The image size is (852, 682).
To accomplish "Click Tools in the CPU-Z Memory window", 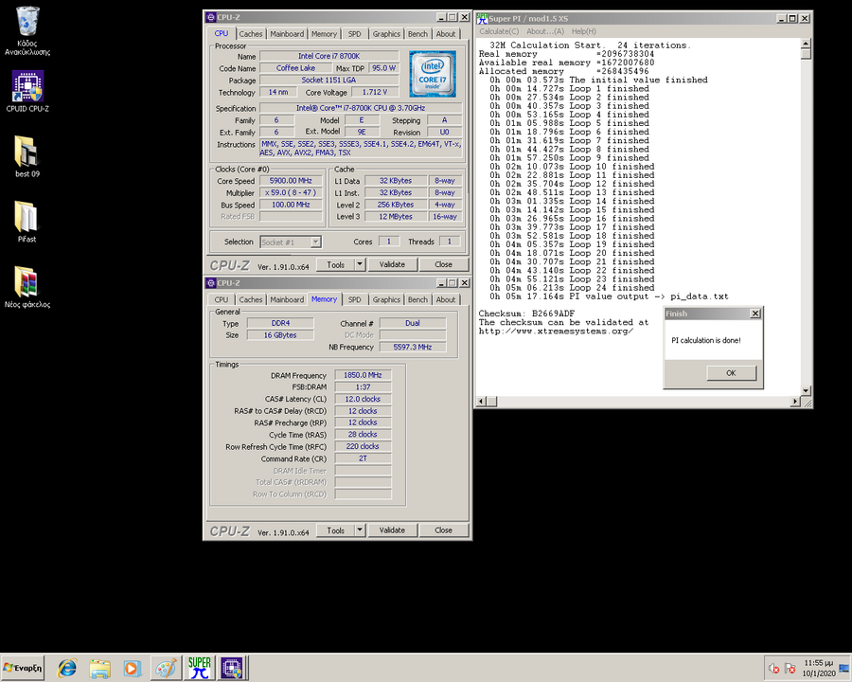I will [x=336, y=530].
